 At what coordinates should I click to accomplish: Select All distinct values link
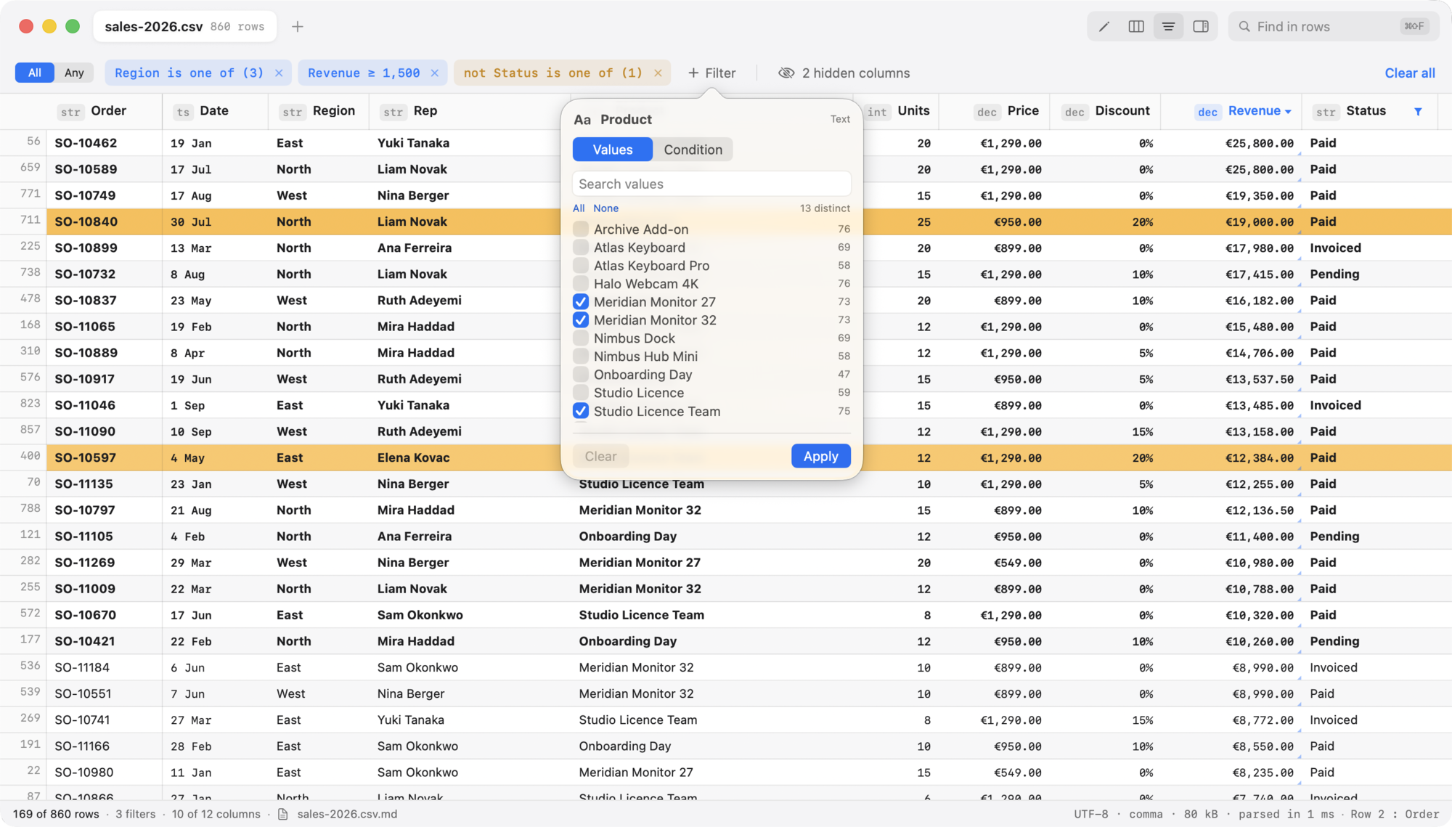tap(579, 208)
